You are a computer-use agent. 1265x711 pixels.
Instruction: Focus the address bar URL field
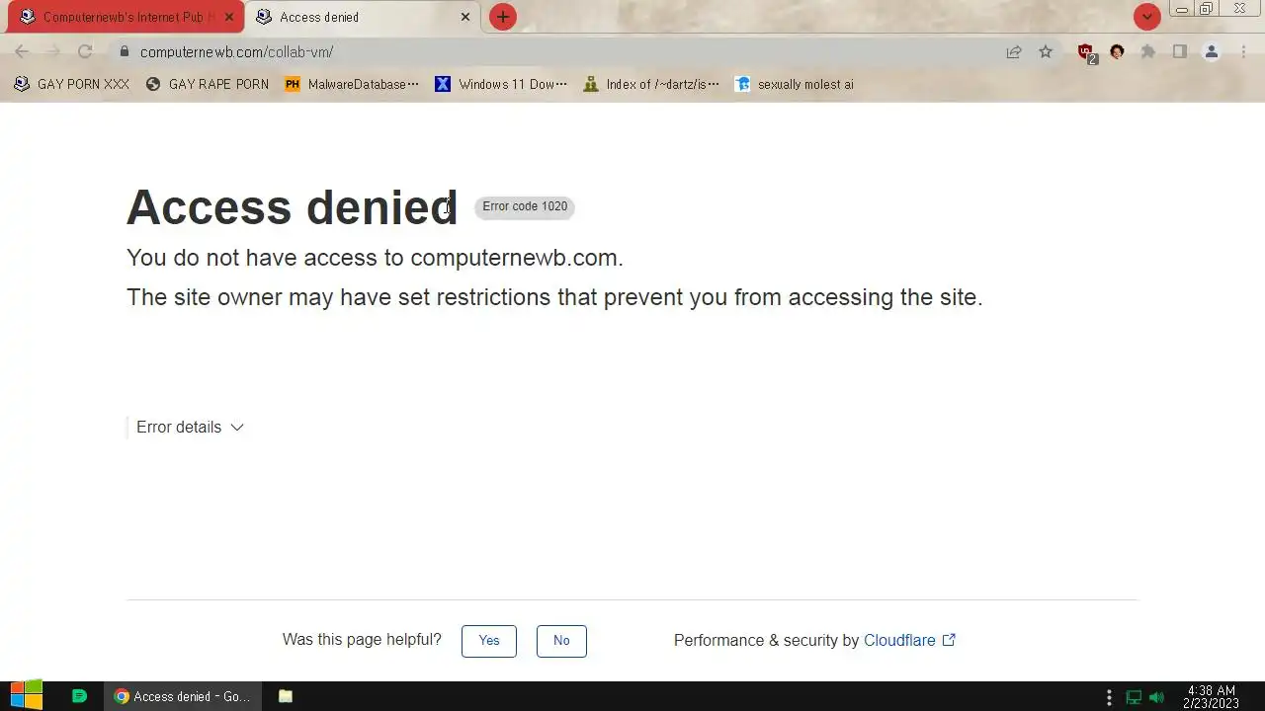[x=563, y=51]
